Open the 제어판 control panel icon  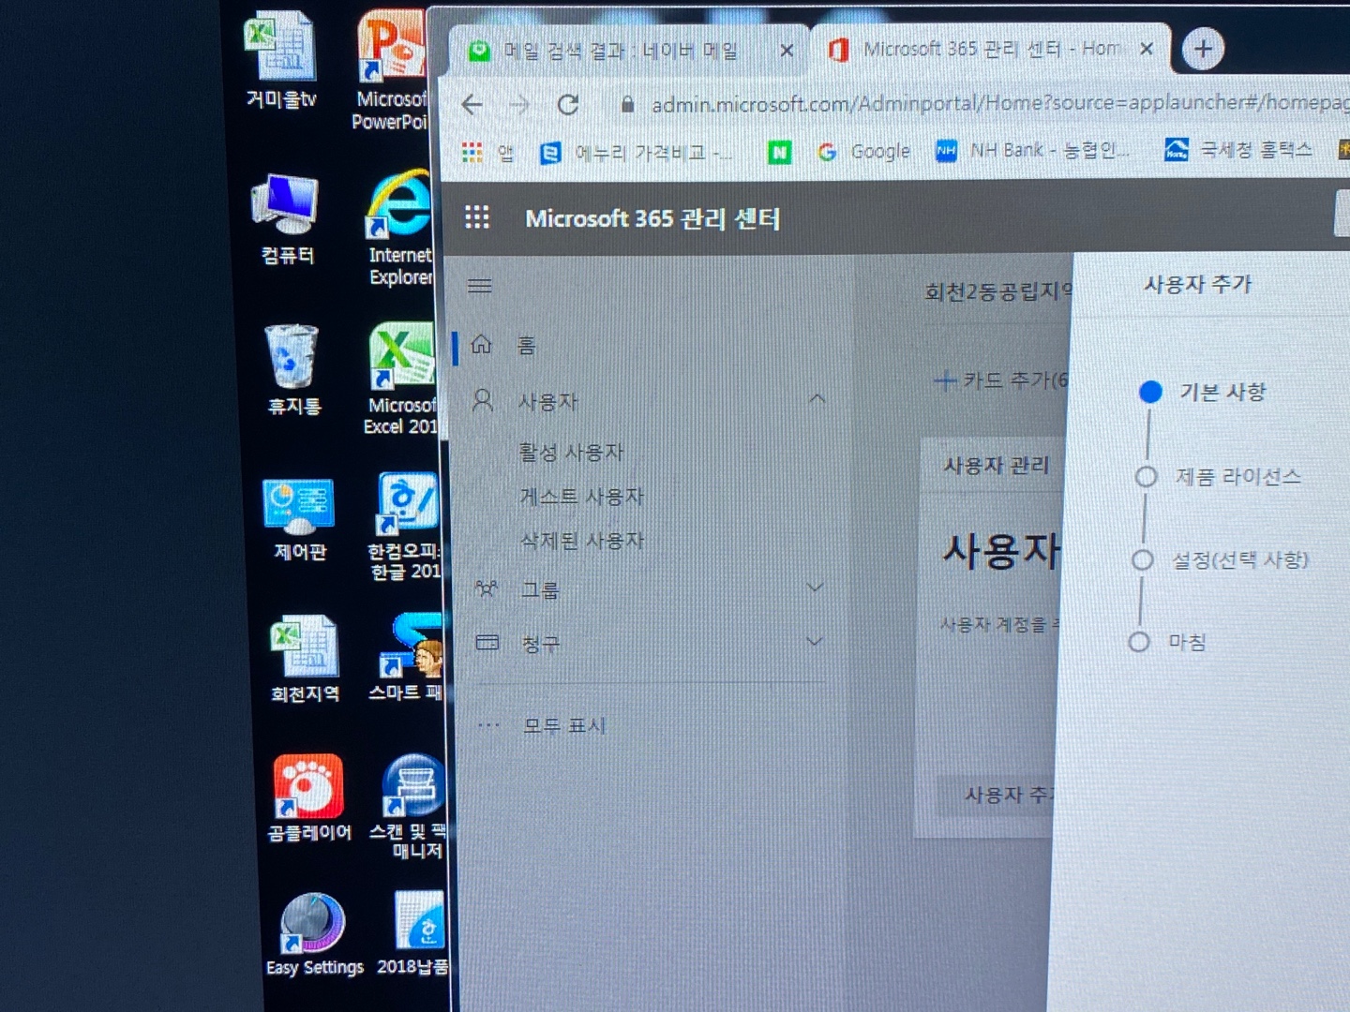point(300,518)
